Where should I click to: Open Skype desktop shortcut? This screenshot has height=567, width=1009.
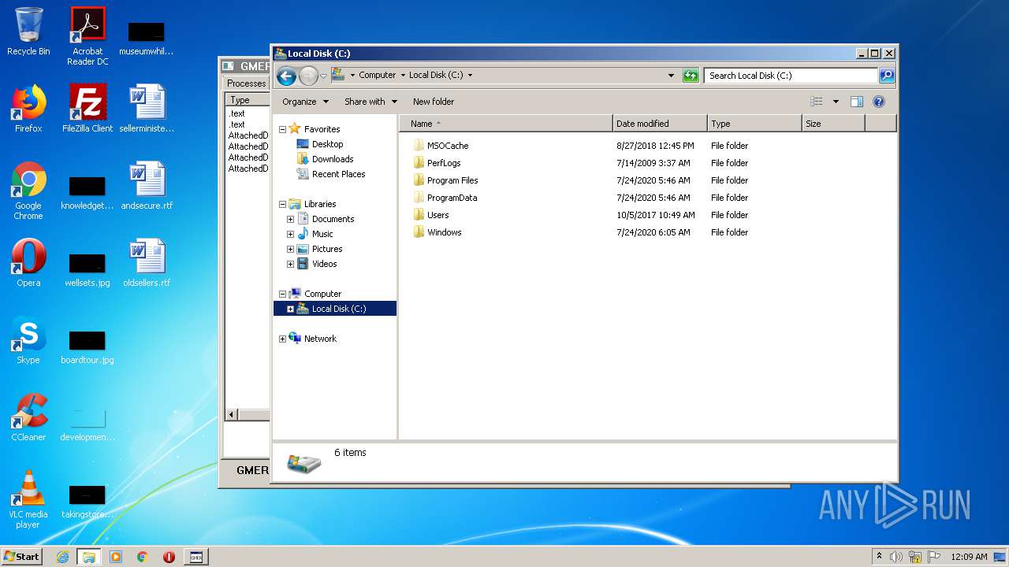point(28,340)
